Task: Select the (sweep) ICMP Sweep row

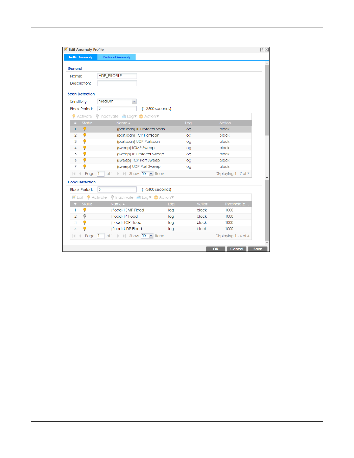Action: pos(161,148)
